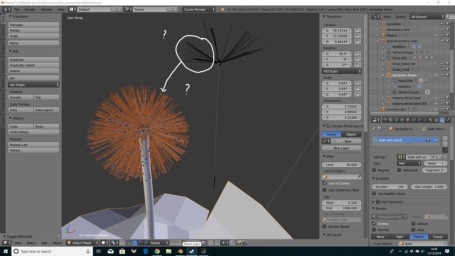This screenshot has width=455, height=256.
Task: Open the Modifiers wrench tab in Properties header
Action: click(419, 120)
